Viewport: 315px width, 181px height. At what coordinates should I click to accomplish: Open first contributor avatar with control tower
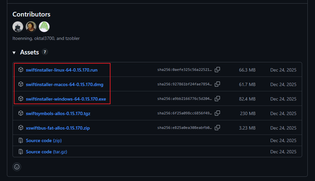(18, 27)
